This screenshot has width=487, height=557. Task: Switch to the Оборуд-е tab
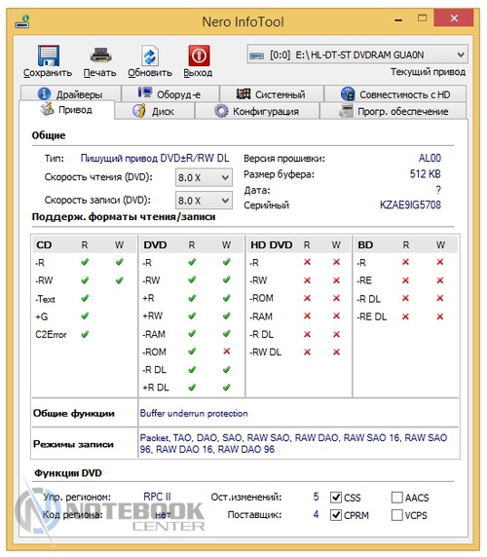(x=169, y=94)
